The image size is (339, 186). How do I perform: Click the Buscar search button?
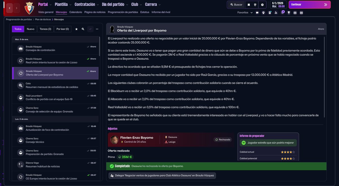click(236, 5)
